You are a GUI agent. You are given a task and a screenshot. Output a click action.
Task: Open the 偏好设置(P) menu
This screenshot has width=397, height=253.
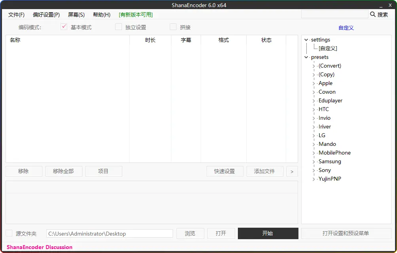(46, 15)
